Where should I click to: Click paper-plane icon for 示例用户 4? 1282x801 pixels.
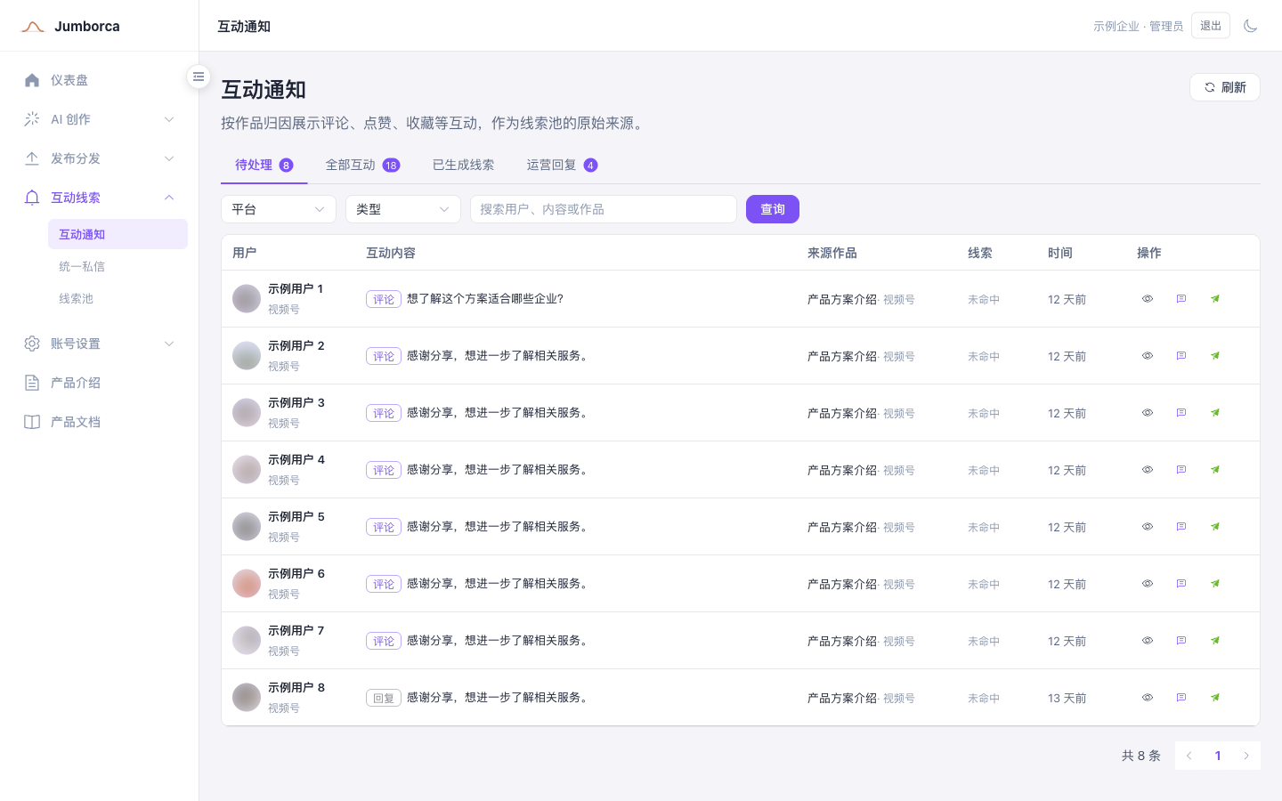point(1215,470)
